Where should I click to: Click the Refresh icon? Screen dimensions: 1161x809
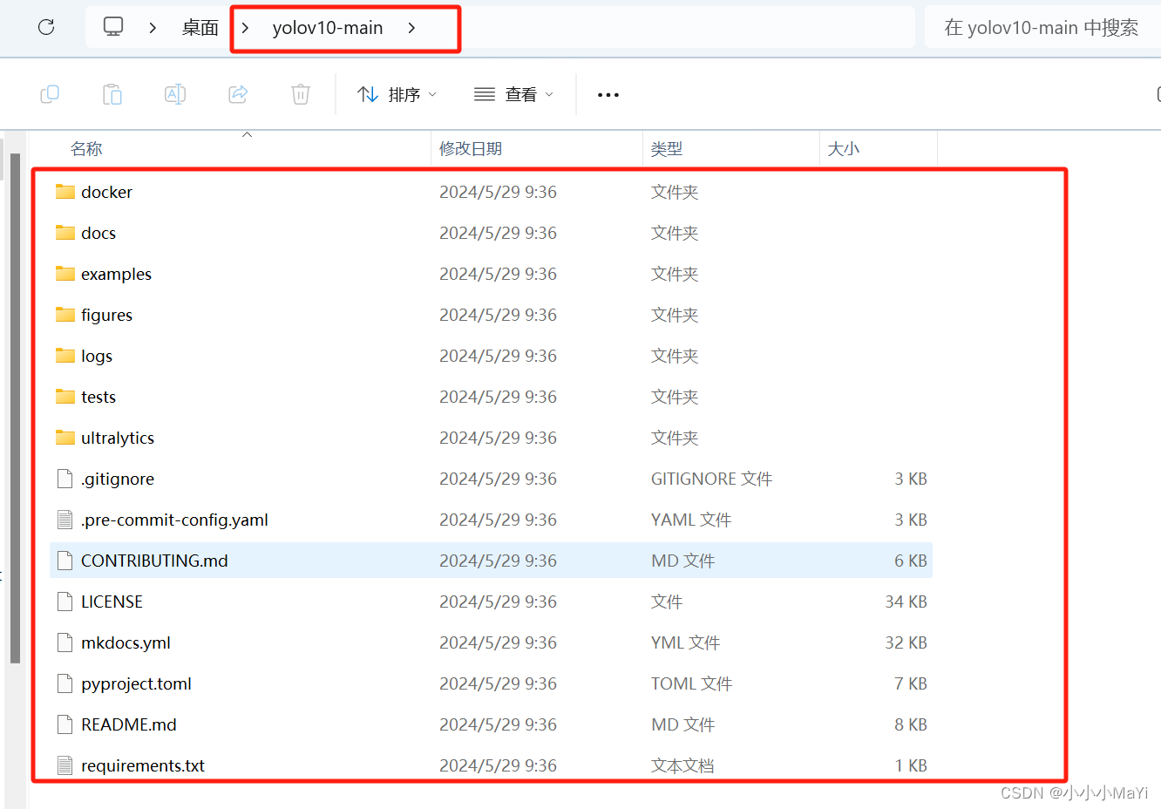point(47,27)
